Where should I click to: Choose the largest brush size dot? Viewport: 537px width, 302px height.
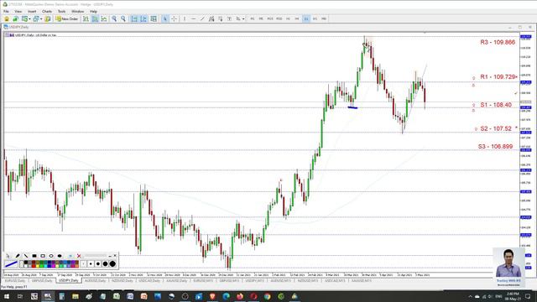112,263
